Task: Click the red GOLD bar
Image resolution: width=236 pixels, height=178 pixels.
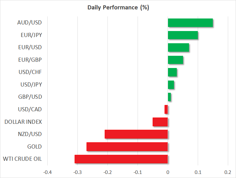Action: (x=127, y=147)
